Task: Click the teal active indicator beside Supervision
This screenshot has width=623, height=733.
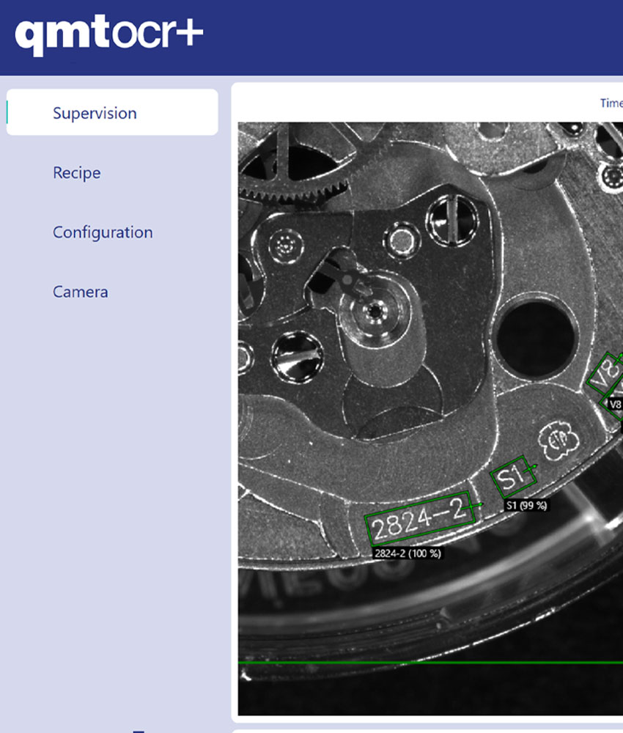Action: (x=7, y=113)
